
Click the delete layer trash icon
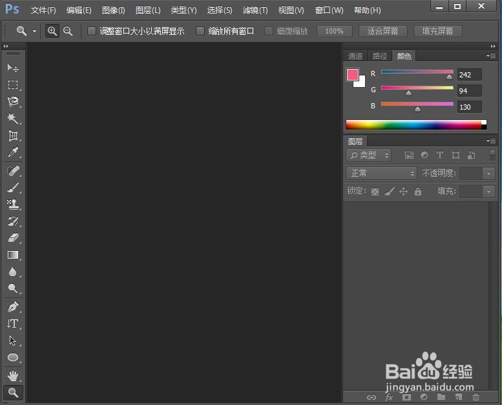pos(476,397)
